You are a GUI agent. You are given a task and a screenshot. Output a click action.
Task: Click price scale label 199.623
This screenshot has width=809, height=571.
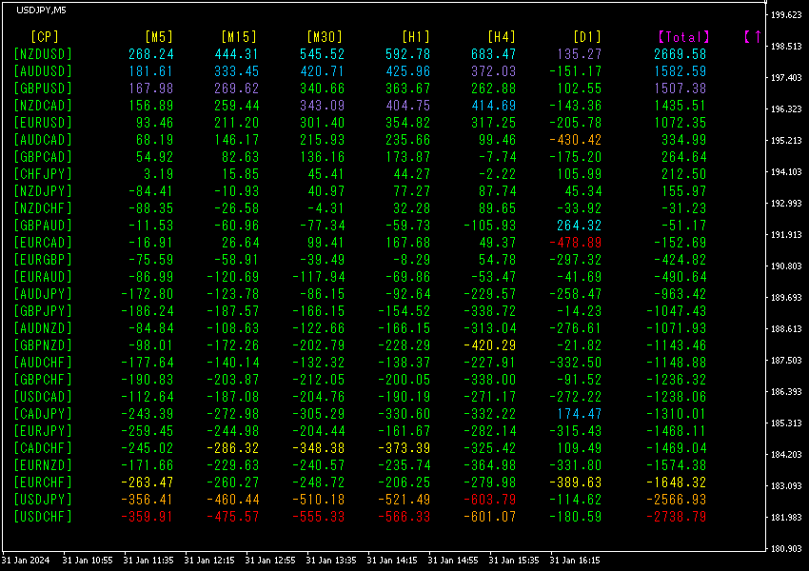(786, 15)
